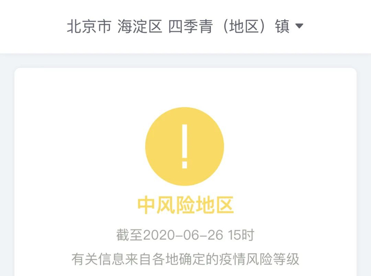
Task: Click the yellow exclamation warning icon
Action: tap(184, 146)
